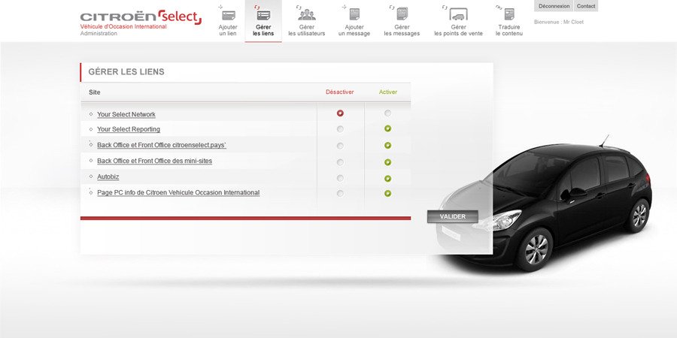The image size is (677, 338).
Task: Deactivate the Your Select Reporting link
Action: coord(340,129)
